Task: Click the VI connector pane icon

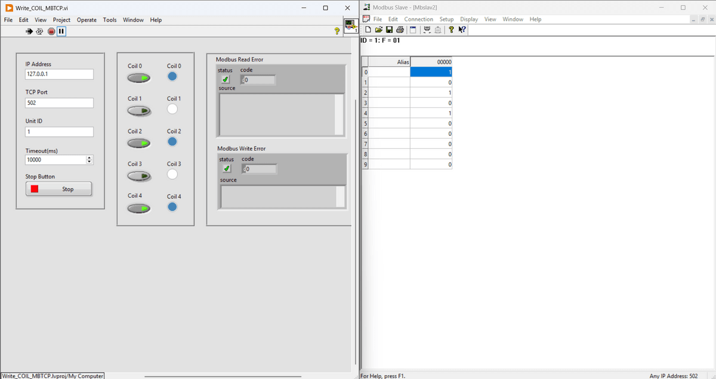Action: 351,25
